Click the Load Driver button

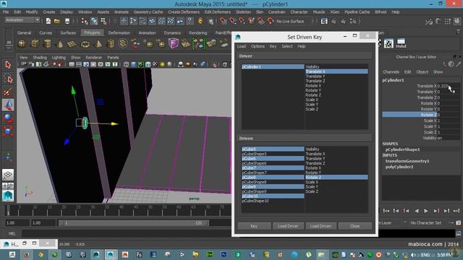pos(288,226)
